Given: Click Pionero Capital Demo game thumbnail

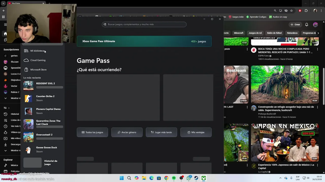Looking at the screenshot, I should coord(28,111).
